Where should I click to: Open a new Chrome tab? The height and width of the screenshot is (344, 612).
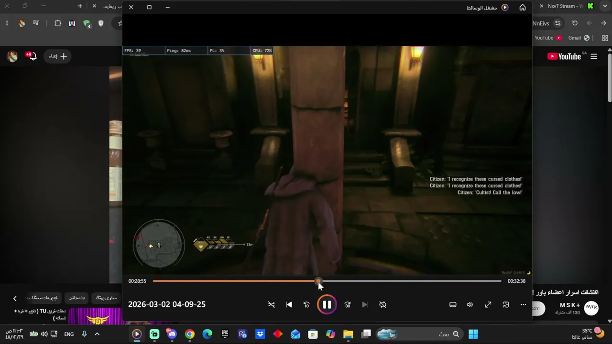[x=80, y=6]
